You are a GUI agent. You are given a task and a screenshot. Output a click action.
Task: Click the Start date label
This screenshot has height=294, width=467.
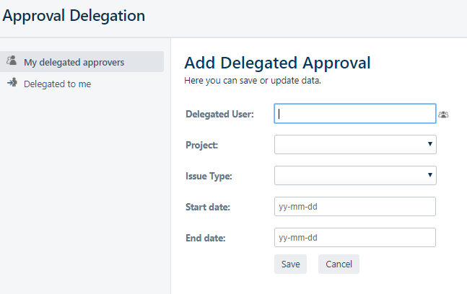(x=207, y=208)
